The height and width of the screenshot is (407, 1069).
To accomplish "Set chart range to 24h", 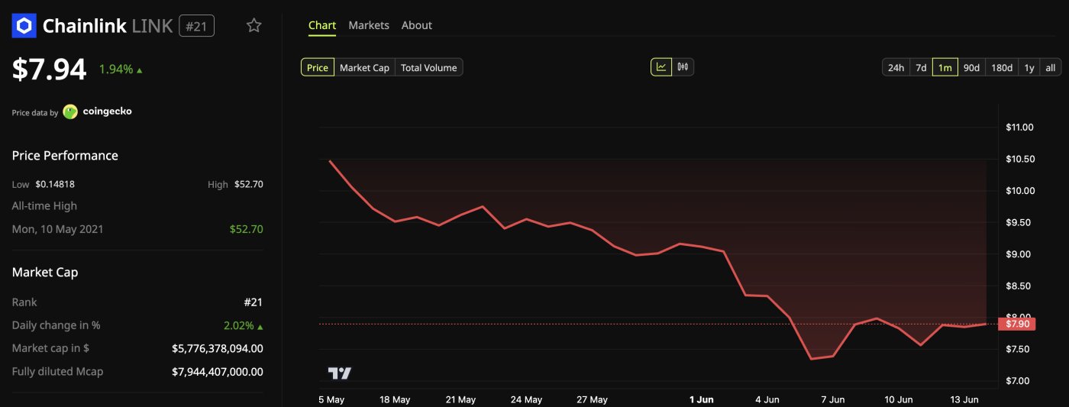I will point(896,68).
